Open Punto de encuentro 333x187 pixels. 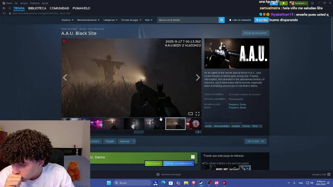point(255,33)
